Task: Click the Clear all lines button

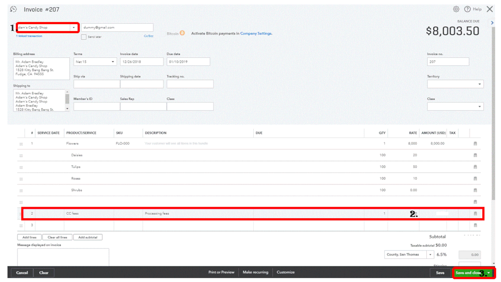Action: click(57, 237)
